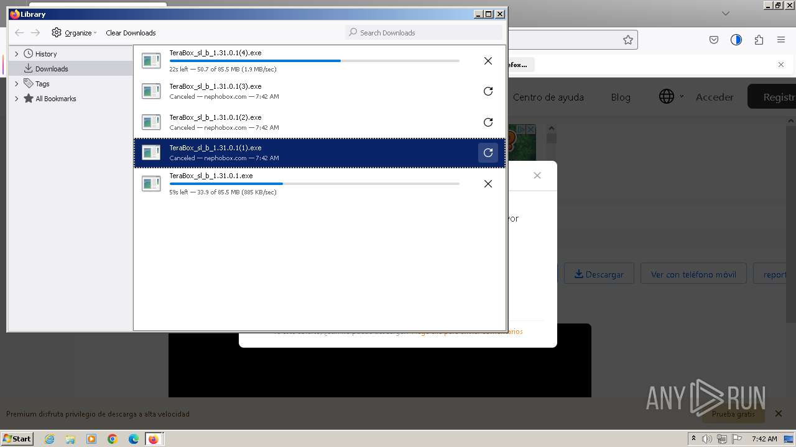Image resolution: width=796 pixels, height=447 pixels.
Task: Switch to Firefox in the taskbar
Action: pos(154,439)
